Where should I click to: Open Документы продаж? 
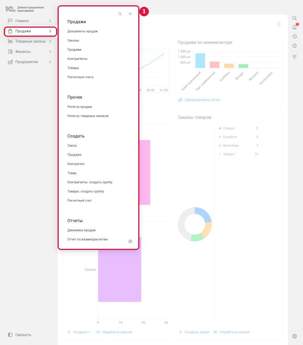coord(83,31)
